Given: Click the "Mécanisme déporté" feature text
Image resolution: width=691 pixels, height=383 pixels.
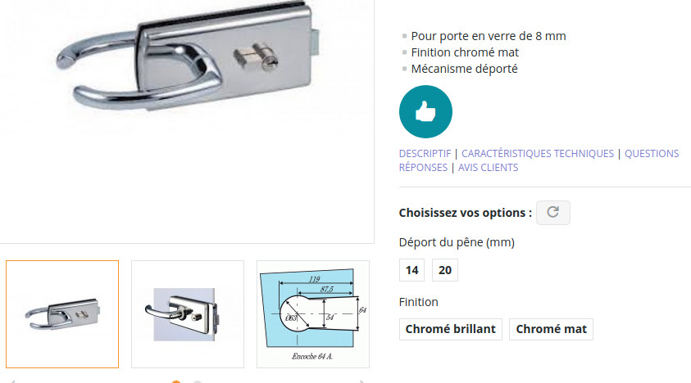Looking at the screenshot, I should (x=464, y=69).
